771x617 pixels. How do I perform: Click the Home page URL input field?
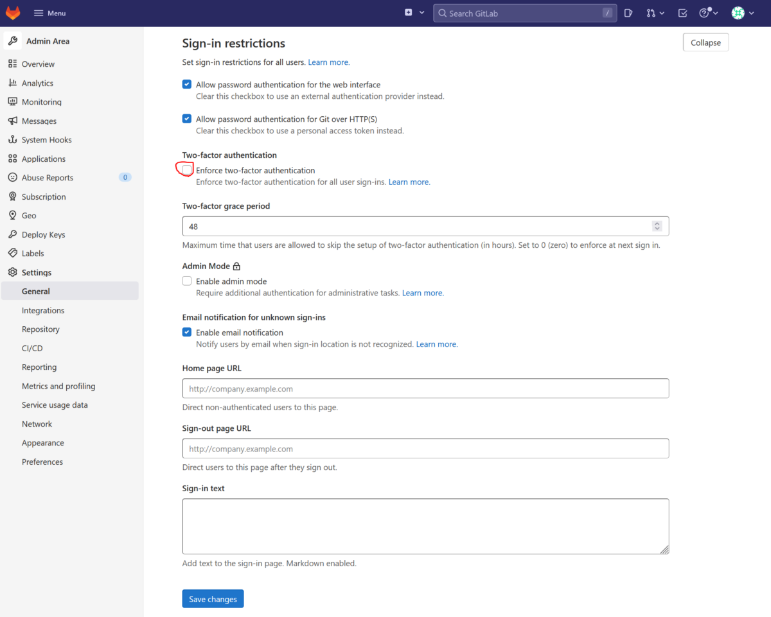click(x=425, y=388)
